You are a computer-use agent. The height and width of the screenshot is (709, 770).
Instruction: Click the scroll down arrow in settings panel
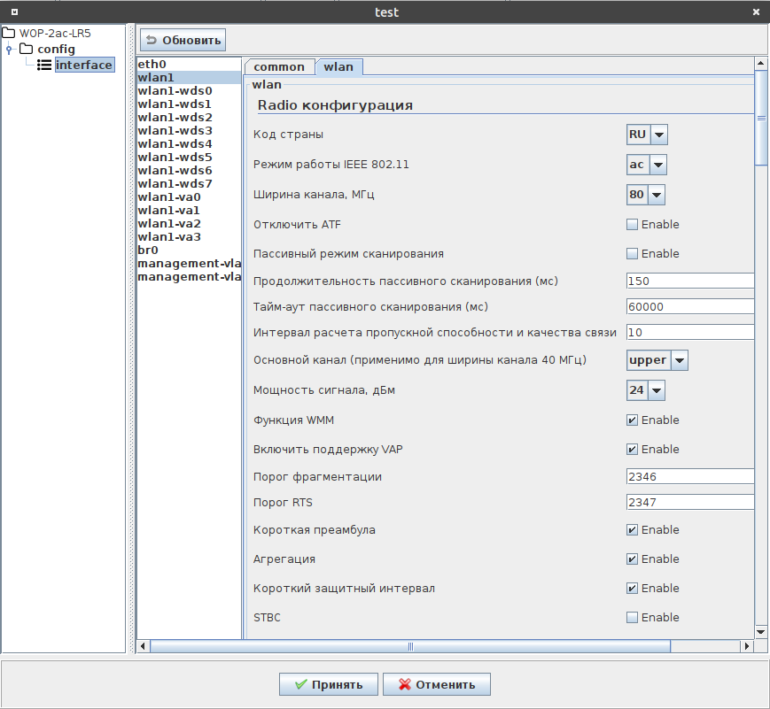760,630
